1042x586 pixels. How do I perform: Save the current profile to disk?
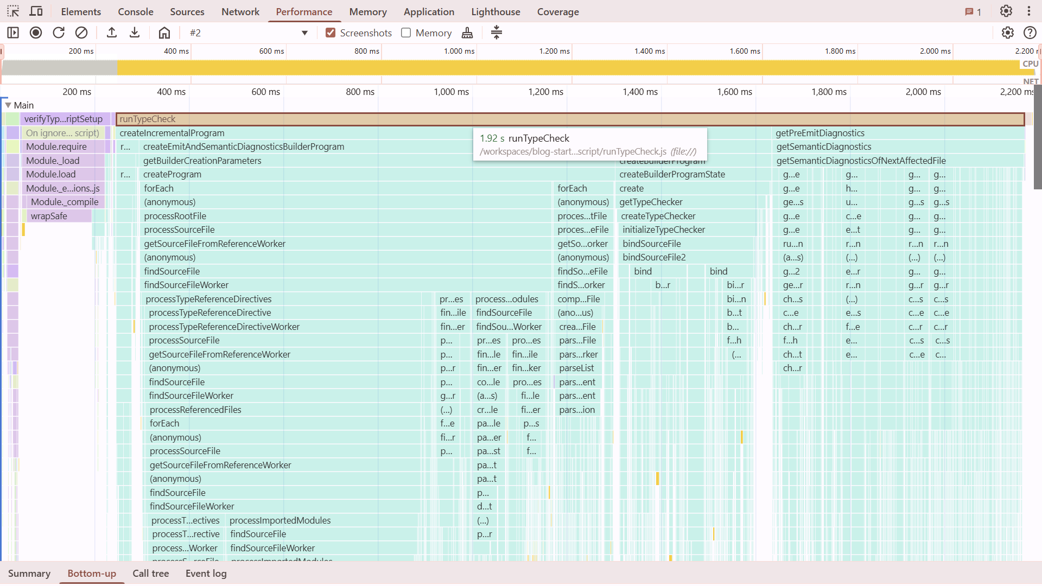coord(135,33)
